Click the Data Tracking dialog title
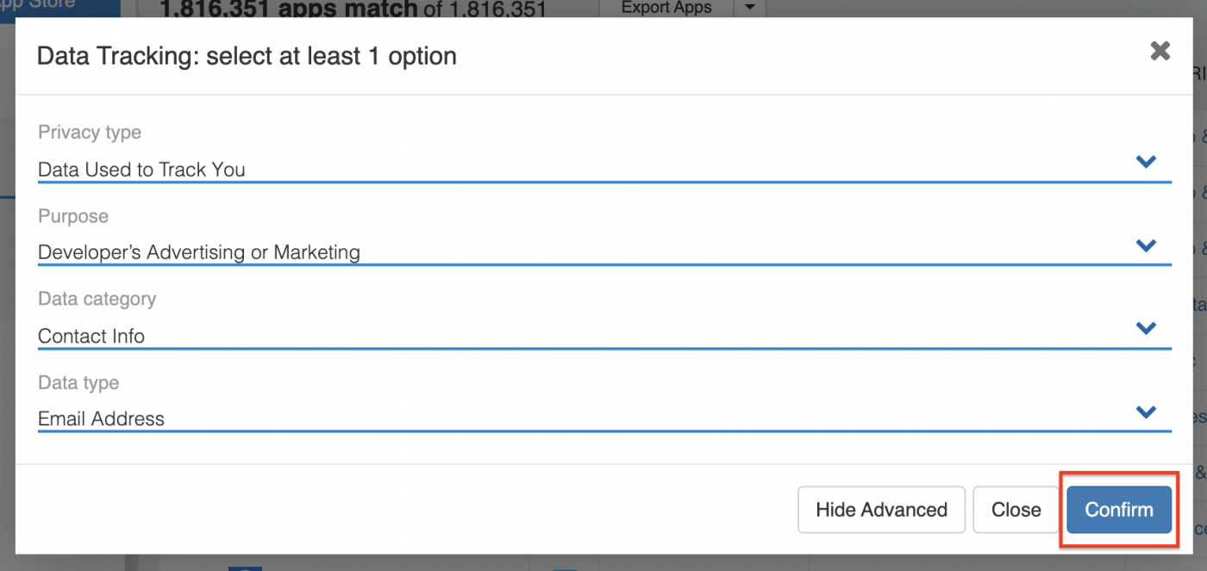The image size is (1207, 571). (x=247, y=57)
